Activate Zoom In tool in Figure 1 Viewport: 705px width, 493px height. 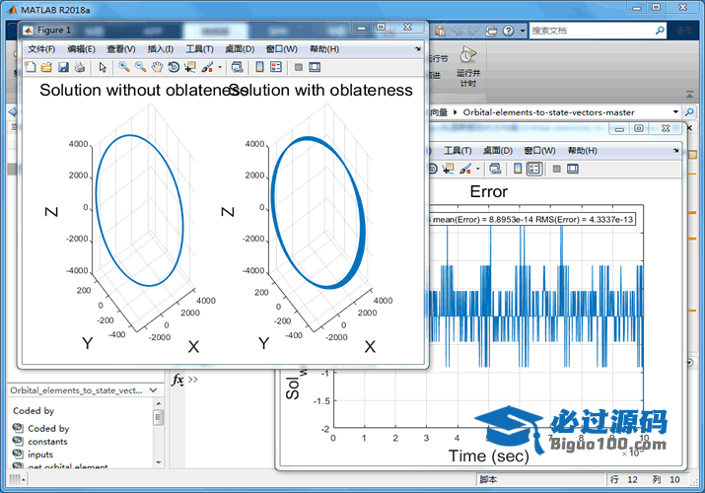(124, 67)
